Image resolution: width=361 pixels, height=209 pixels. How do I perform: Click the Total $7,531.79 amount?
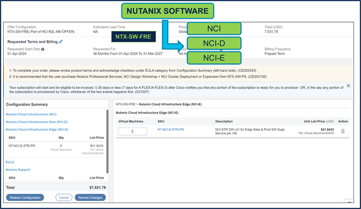click(98, 188)
